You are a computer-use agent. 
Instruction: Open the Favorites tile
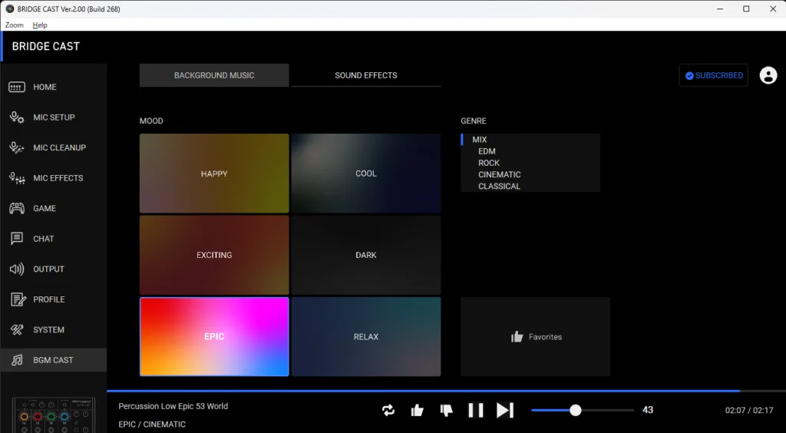pos(535,337)
